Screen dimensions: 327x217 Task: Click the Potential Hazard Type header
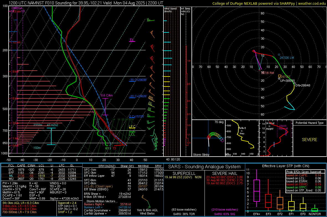tap(310, 123)
